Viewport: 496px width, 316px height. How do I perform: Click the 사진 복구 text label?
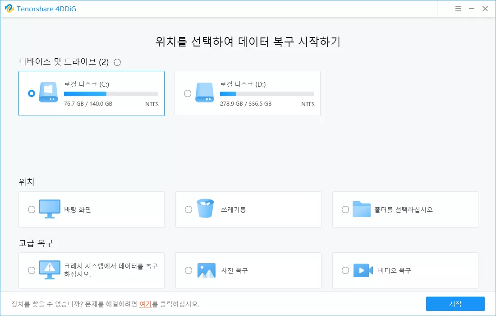click(x=234, y=271)
